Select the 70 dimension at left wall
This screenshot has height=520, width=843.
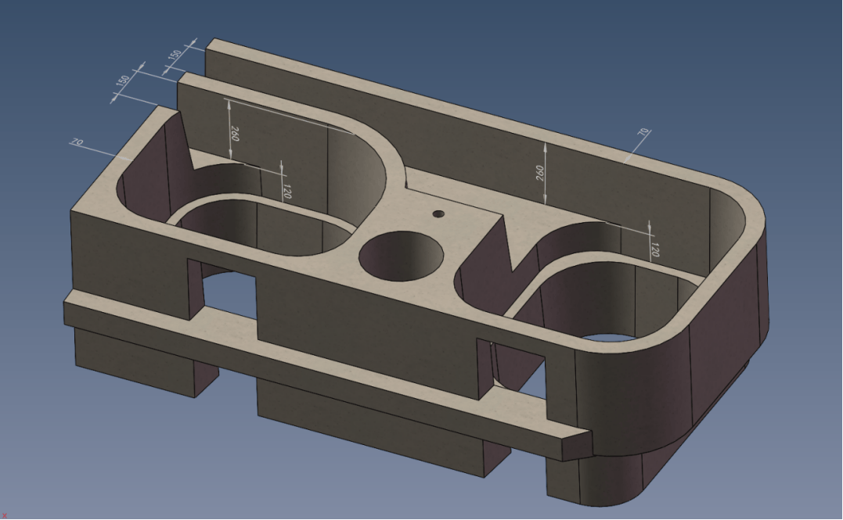77,142
